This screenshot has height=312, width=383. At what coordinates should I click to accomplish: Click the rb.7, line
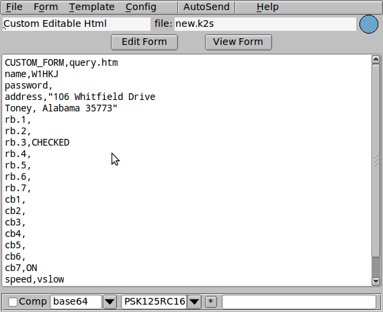pos(18,188)
